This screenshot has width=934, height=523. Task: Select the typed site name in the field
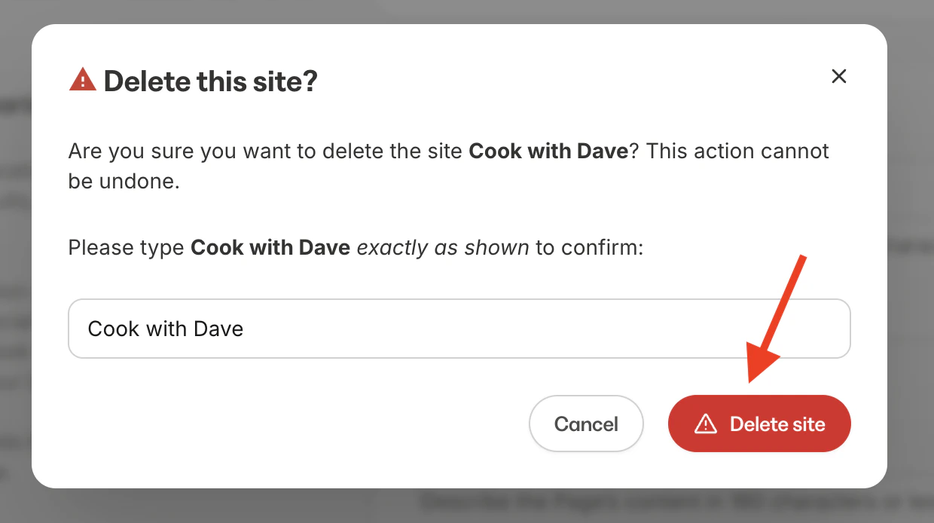click(166, 328)
